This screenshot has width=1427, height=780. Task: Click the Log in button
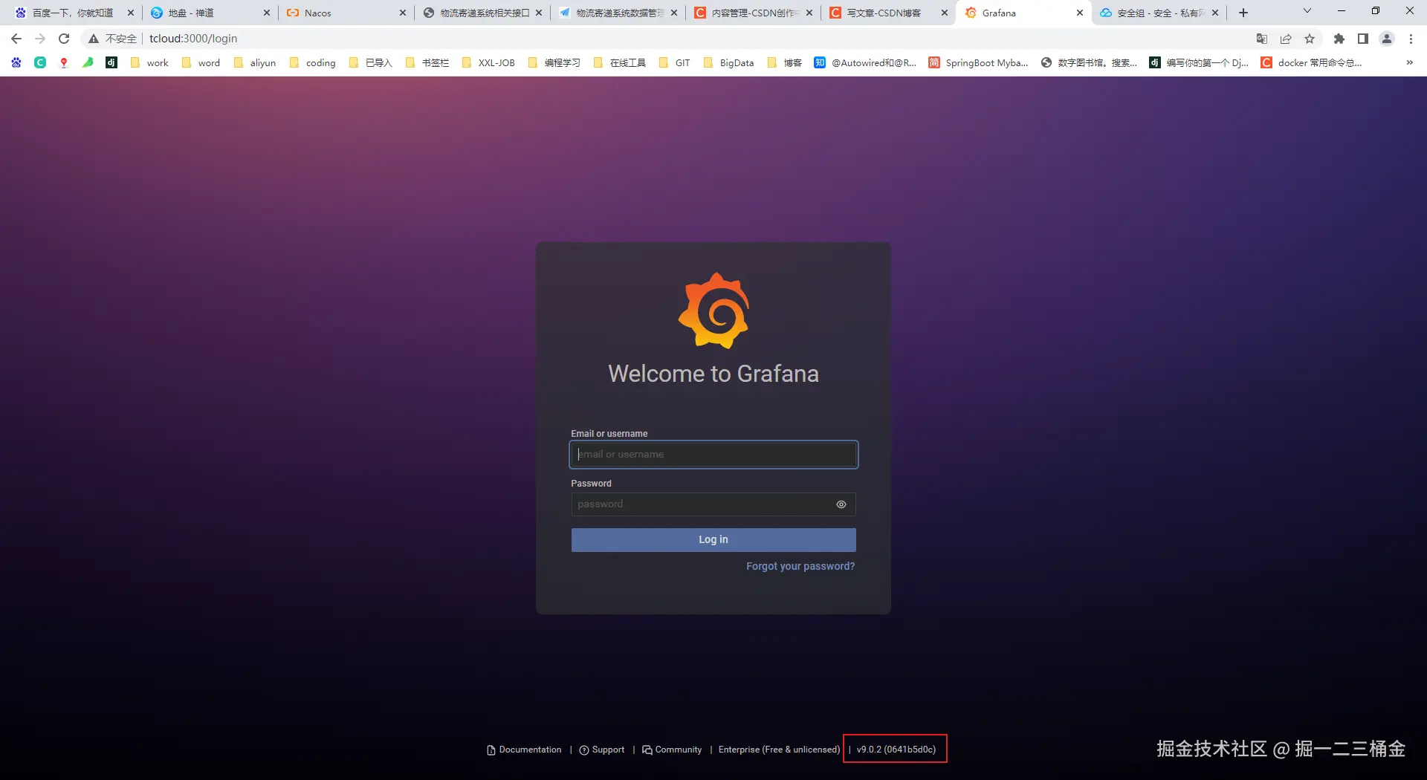(713, 540)
